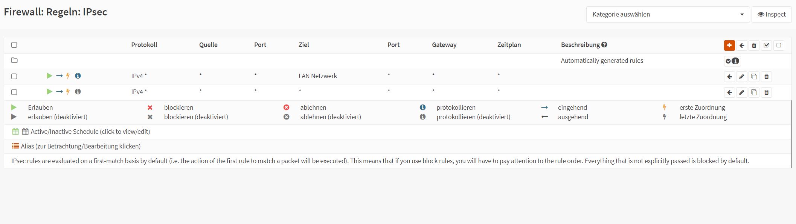796x224 pixels.
Task: Edit the second IPv4 rule
Action: (x=741, y=92)
